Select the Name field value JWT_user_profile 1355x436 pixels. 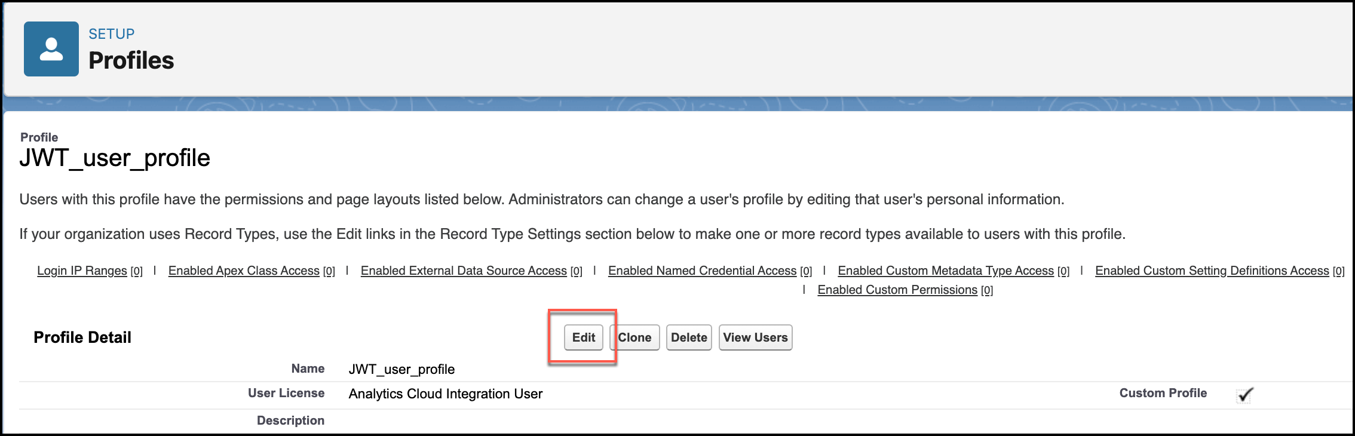click(401, 369)
